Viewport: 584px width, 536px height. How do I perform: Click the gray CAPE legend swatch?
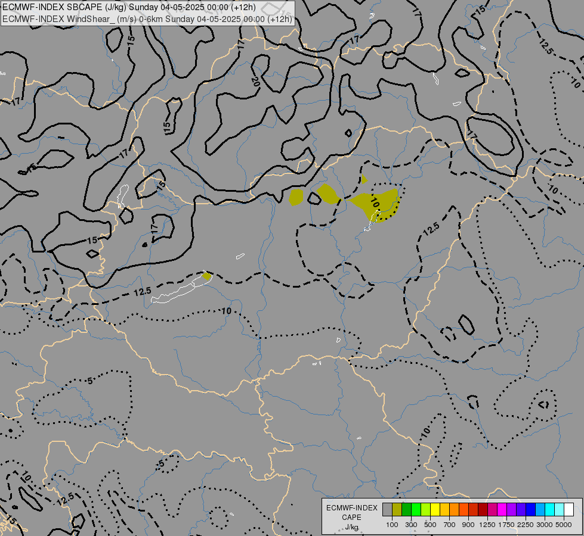click(387, 510)
